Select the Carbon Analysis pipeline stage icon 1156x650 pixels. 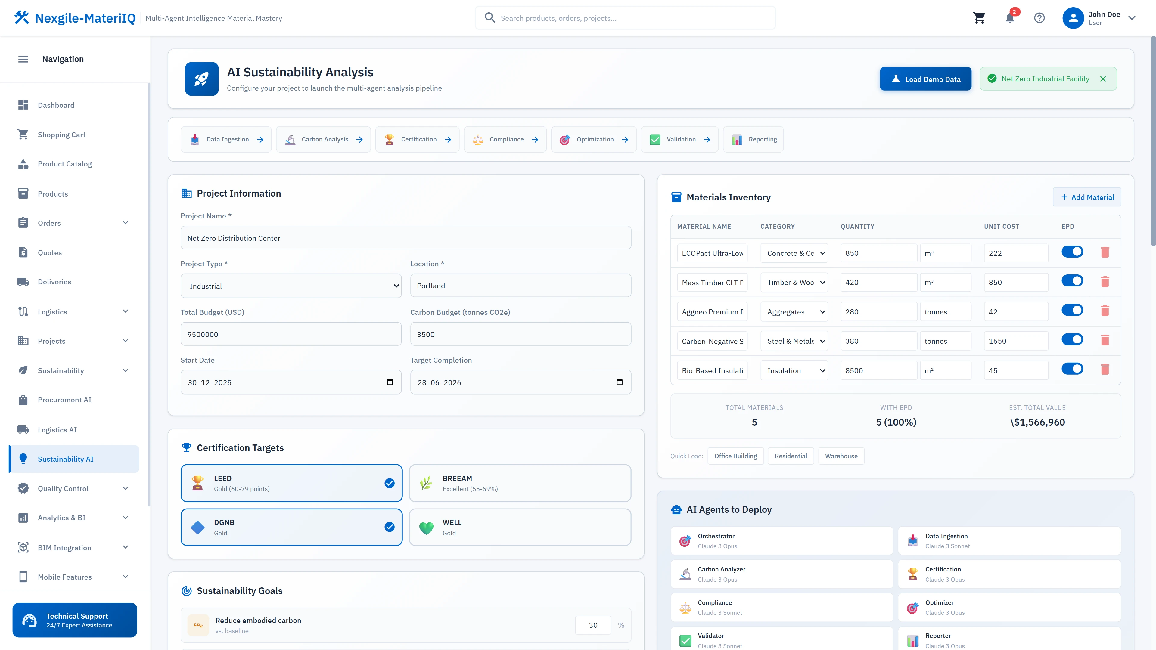coord(290,139)
